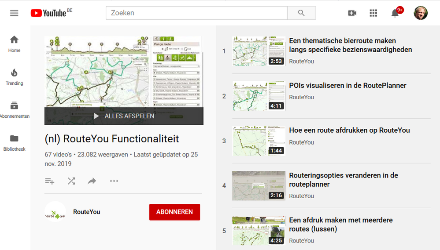Open Abonnementen in the sidebar
Screen dimensions: 440x250
14,110
